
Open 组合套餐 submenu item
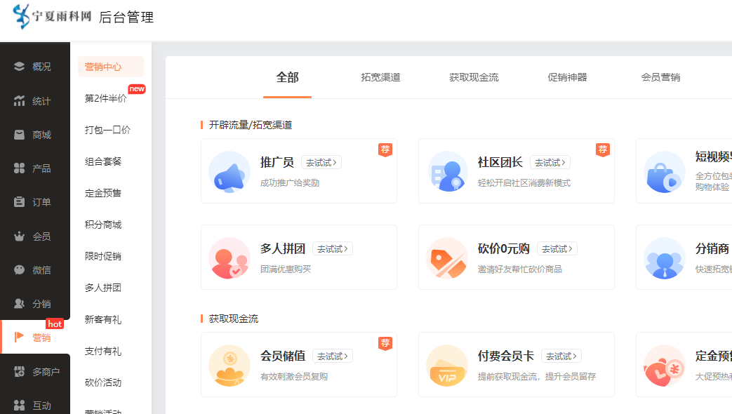[x=102, y=161]
